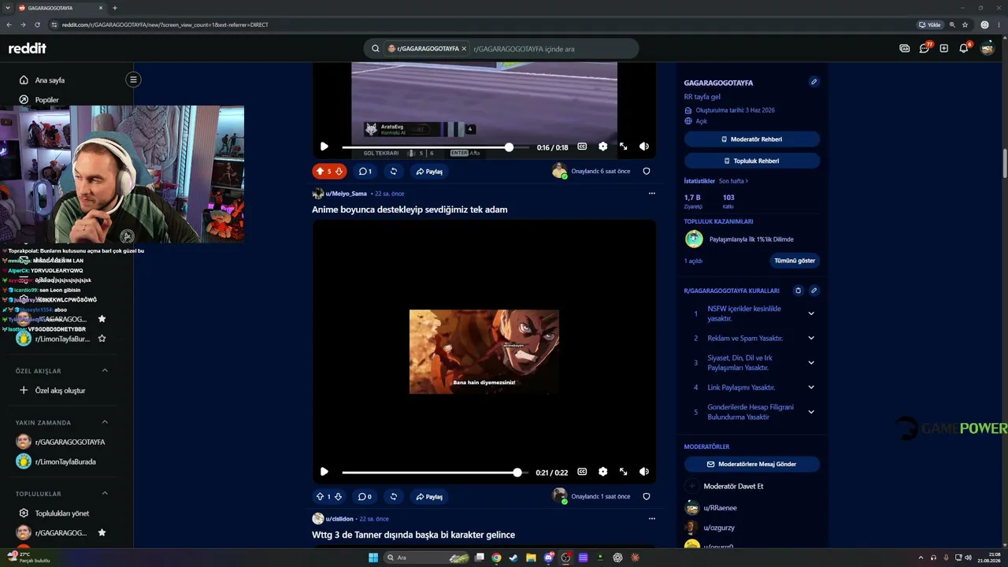Open u/Meiyo_Sama user profile link
This screenshot has width=1008, height=567.
pyautogui.click(x=346, y=194)
